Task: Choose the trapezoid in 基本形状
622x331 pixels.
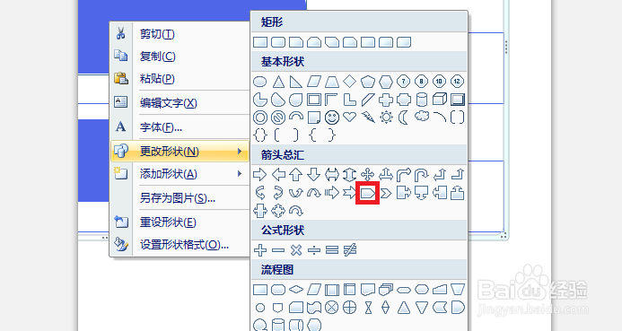Action: (x=331, y=82)
